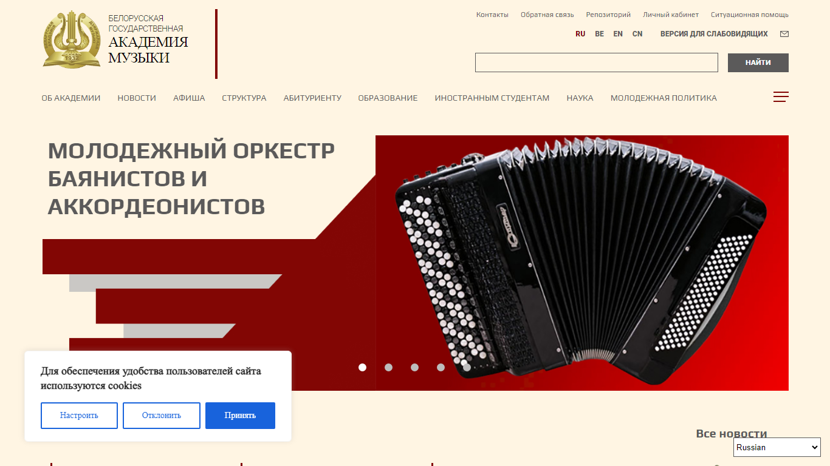This screenshot has width=830, height=466.
Task: Select the second carousel slide dot
Action: point(389,367)
